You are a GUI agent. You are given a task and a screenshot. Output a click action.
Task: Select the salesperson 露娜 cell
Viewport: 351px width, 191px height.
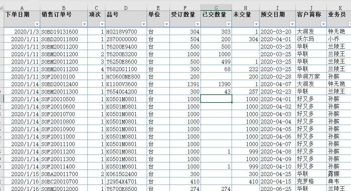tap(339, 174)
